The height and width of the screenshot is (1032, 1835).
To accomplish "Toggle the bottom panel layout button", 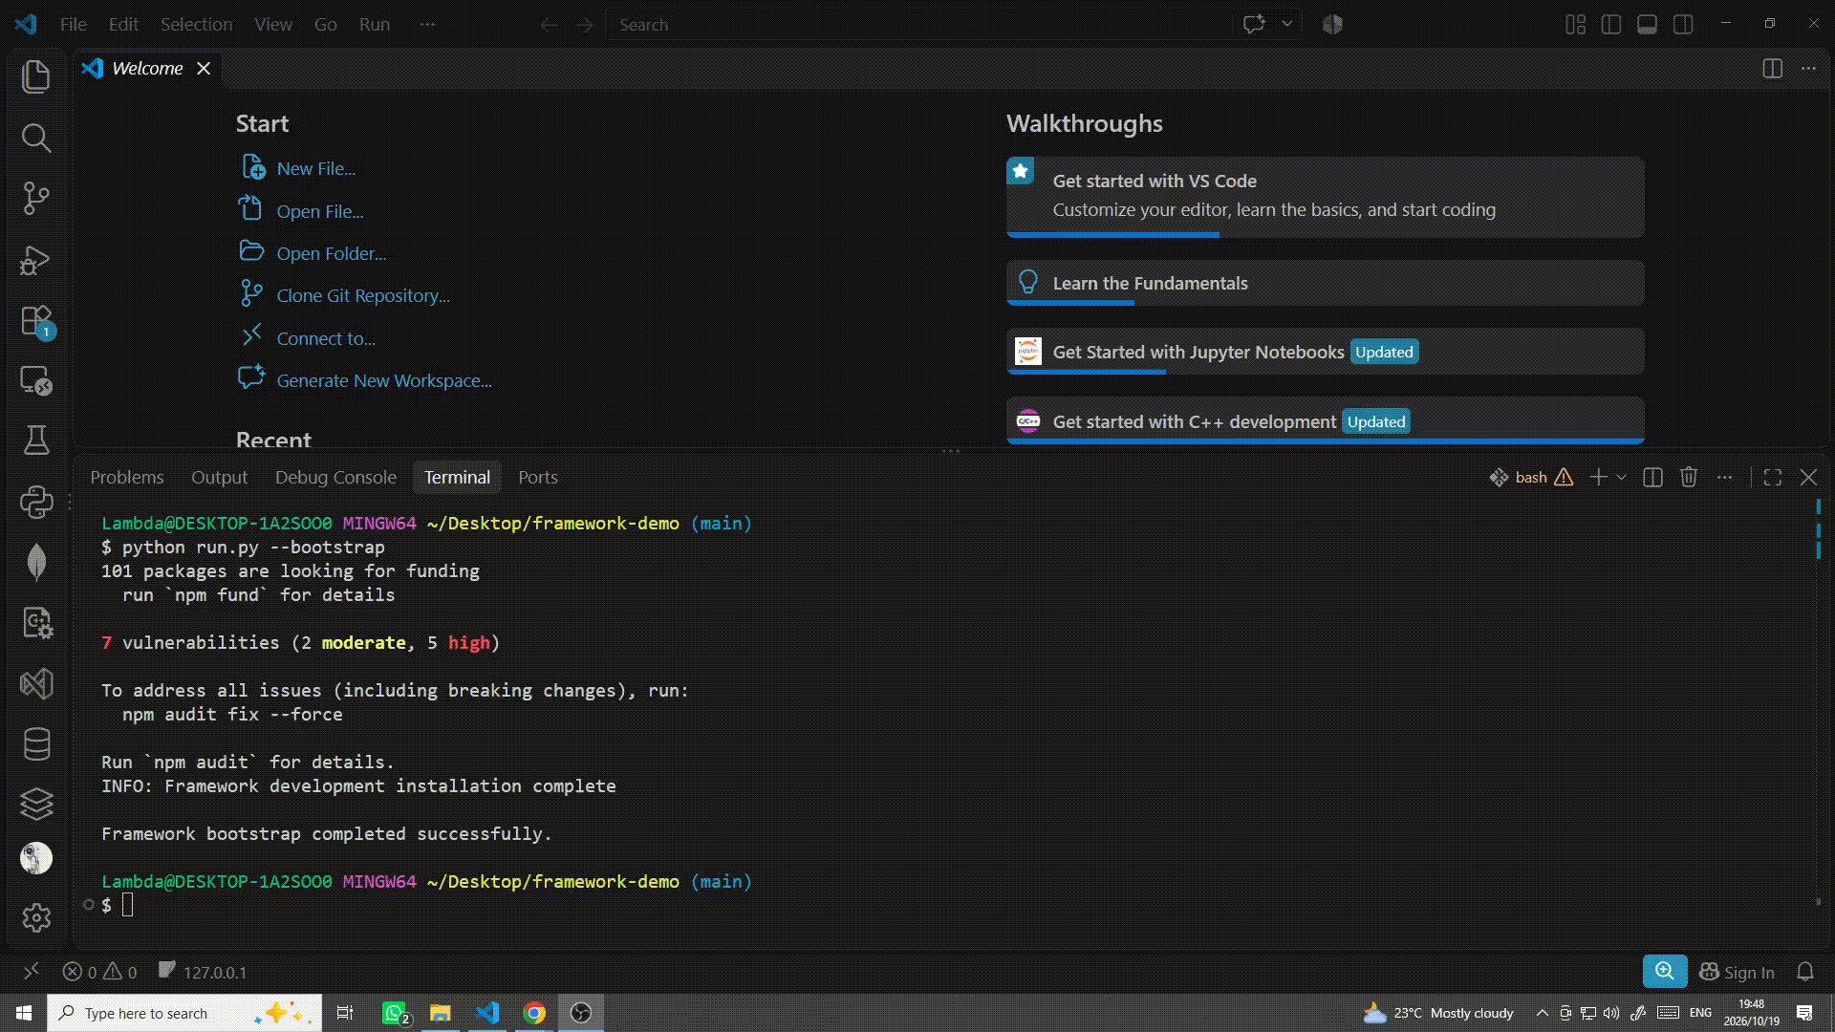I will (x=1647, y=25).
